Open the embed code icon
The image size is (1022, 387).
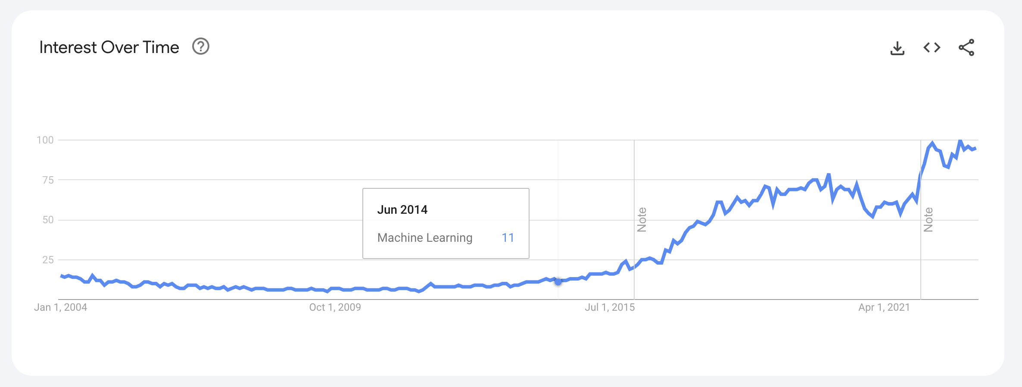(x=932, y=47)
